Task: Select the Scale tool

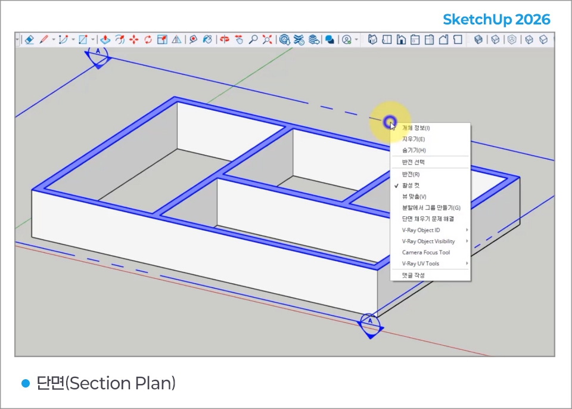Action: [162, 39]
